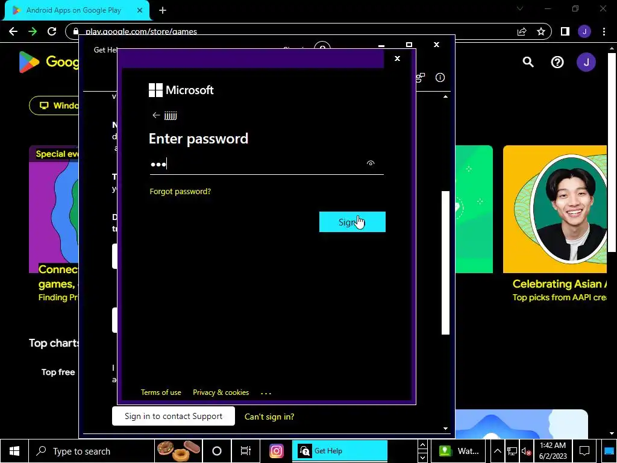Open the Chrome tab search chevron

(x=520, y=8)
